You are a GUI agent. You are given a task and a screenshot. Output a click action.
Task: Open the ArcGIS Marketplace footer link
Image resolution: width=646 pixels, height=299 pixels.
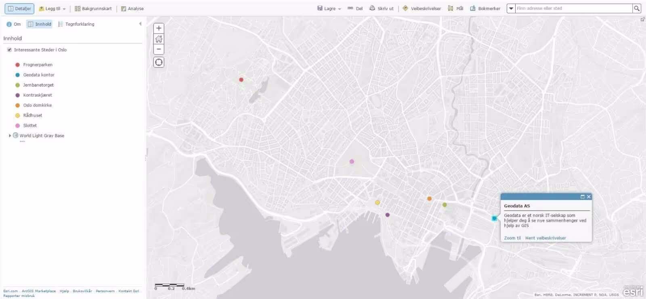click(39, 291)
